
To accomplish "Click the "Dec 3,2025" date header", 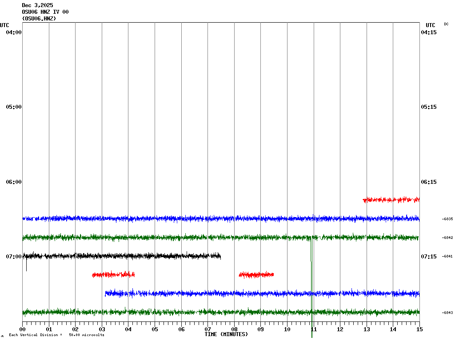I will [37, 5].
